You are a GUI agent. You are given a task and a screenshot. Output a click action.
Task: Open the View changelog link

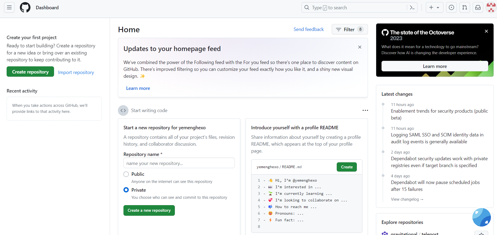click(407, 199)
